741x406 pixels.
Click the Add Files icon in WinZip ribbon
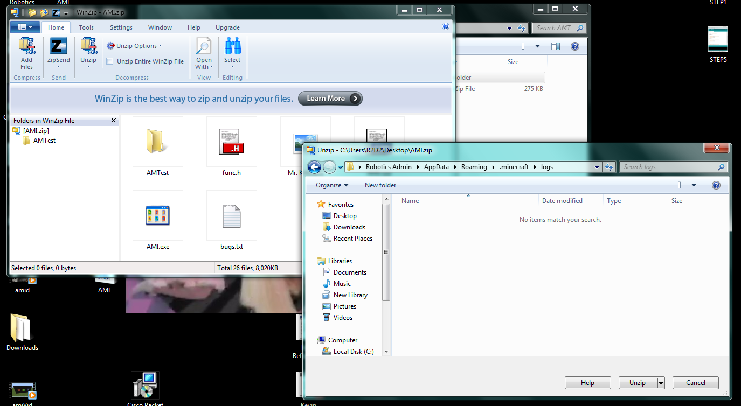click(x=26, y=46)
